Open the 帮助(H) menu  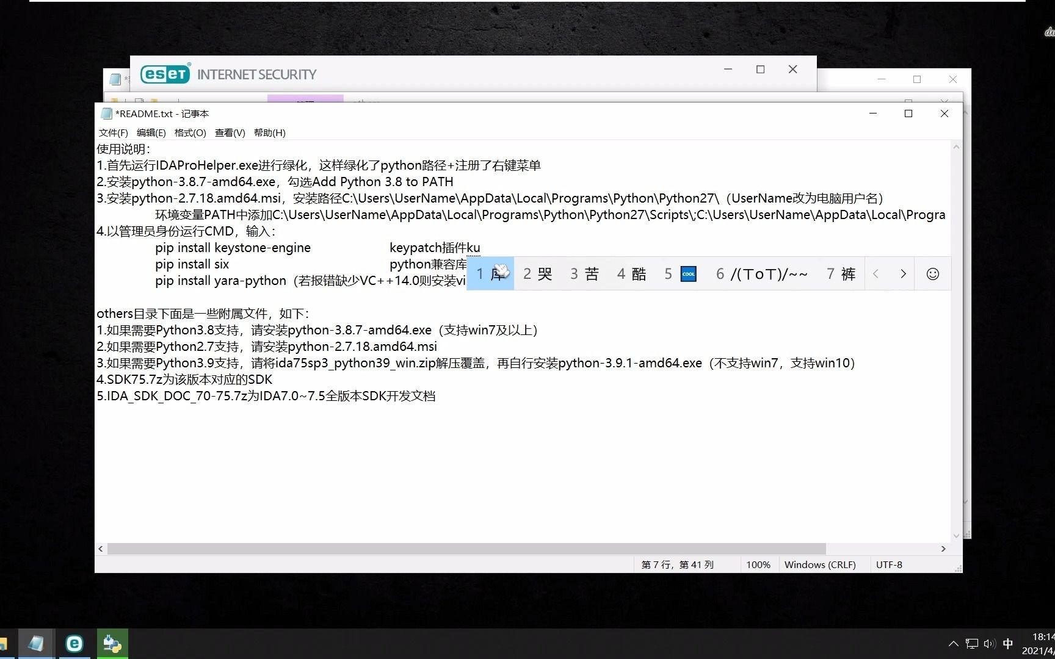click(269, 132)
